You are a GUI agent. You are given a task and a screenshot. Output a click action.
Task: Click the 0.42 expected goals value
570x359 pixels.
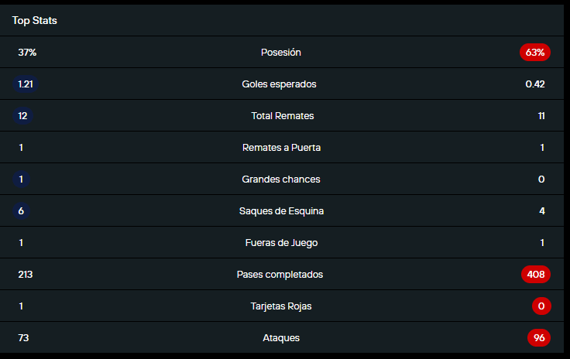pos(535,84)
